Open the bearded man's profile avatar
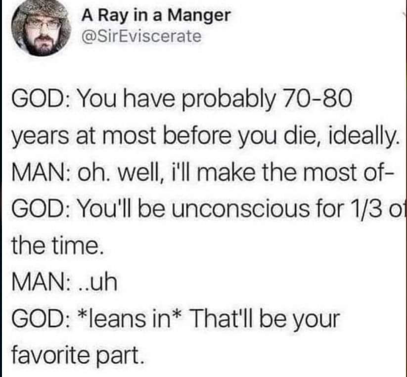 [x=41, y=30]
